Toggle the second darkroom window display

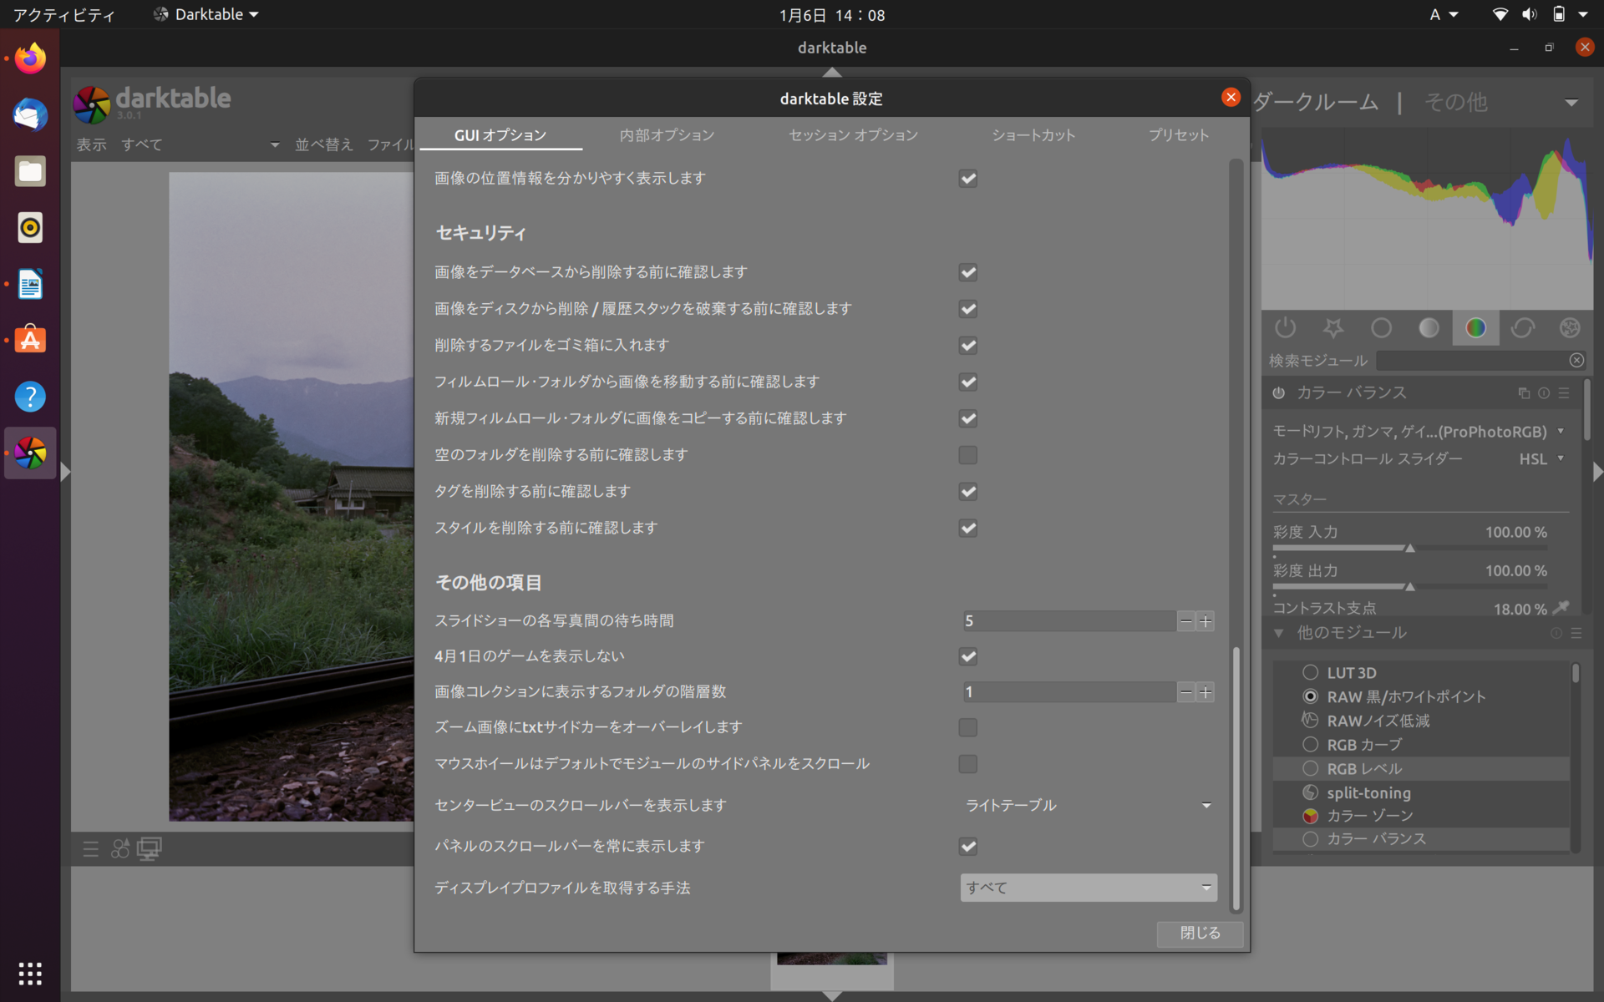point(150,848)
